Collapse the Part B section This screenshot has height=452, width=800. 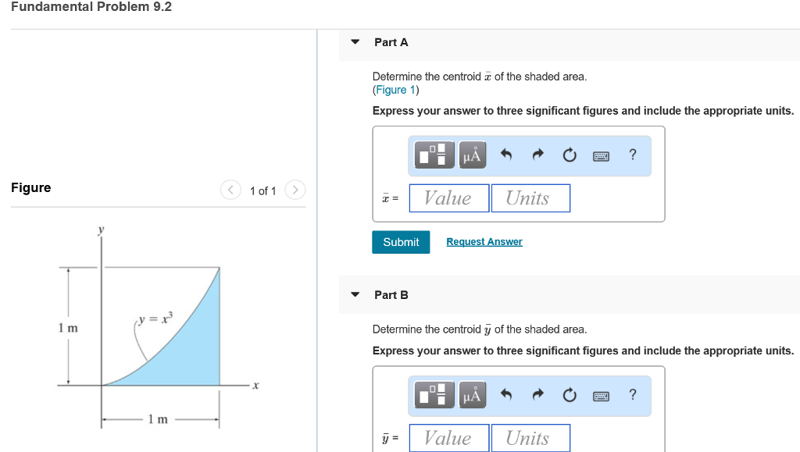click(355, 295)
